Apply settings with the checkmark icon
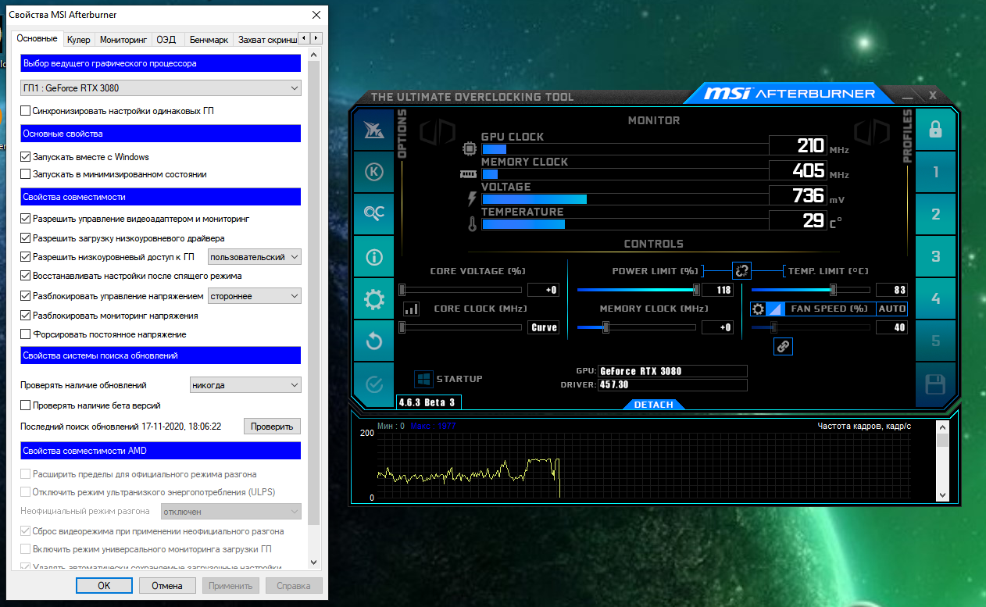 373,384
